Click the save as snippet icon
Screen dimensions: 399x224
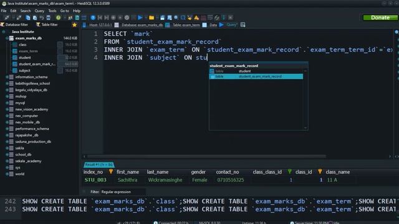coord(169,17)
